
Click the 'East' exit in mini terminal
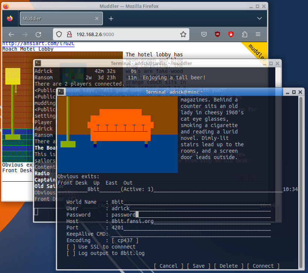112,183
